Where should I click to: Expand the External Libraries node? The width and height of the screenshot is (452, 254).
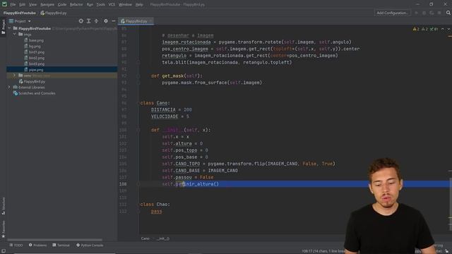[x=9, y=87]
